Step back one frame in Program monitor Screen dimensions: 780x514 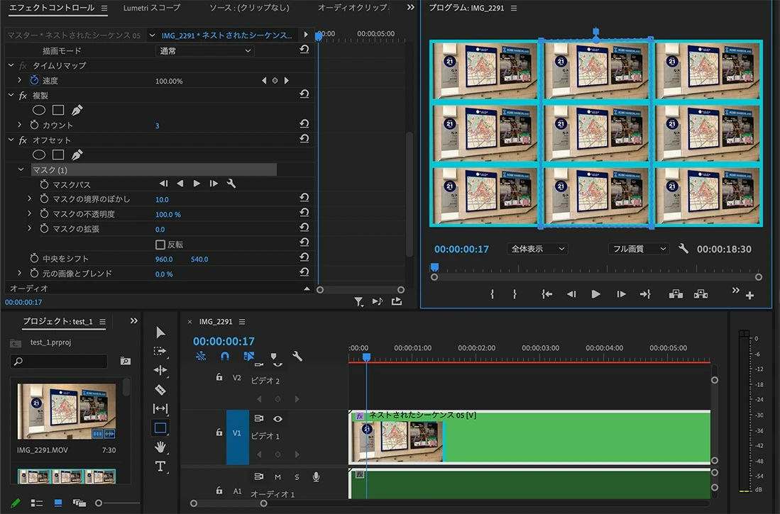pyautogui.click(x=571, y=294)
